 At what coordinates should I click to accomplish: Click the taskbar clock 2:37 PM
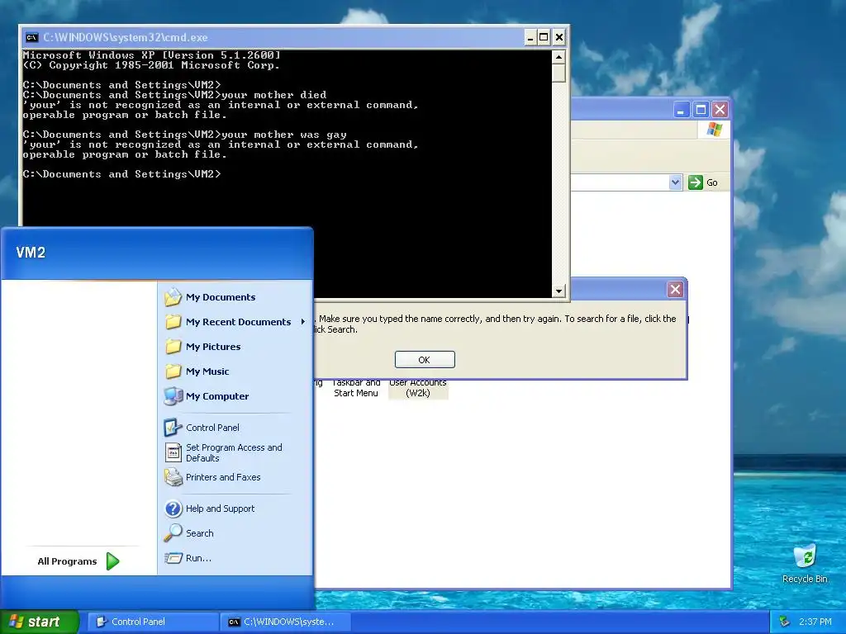pyautogui.click(x=815, y=622)
